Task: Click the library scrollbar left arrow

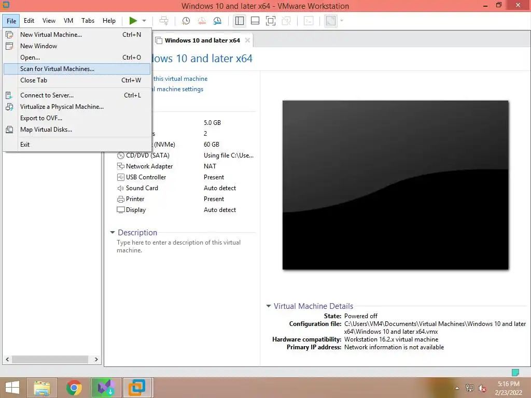Action: pos(7,360)
